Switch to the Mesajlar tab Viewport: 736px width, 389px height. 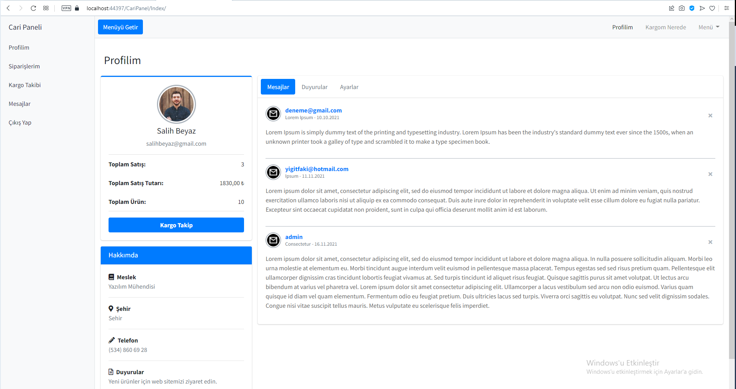278,87
